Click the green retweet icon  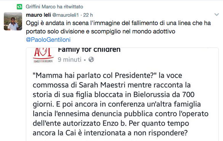pos(19,7)
